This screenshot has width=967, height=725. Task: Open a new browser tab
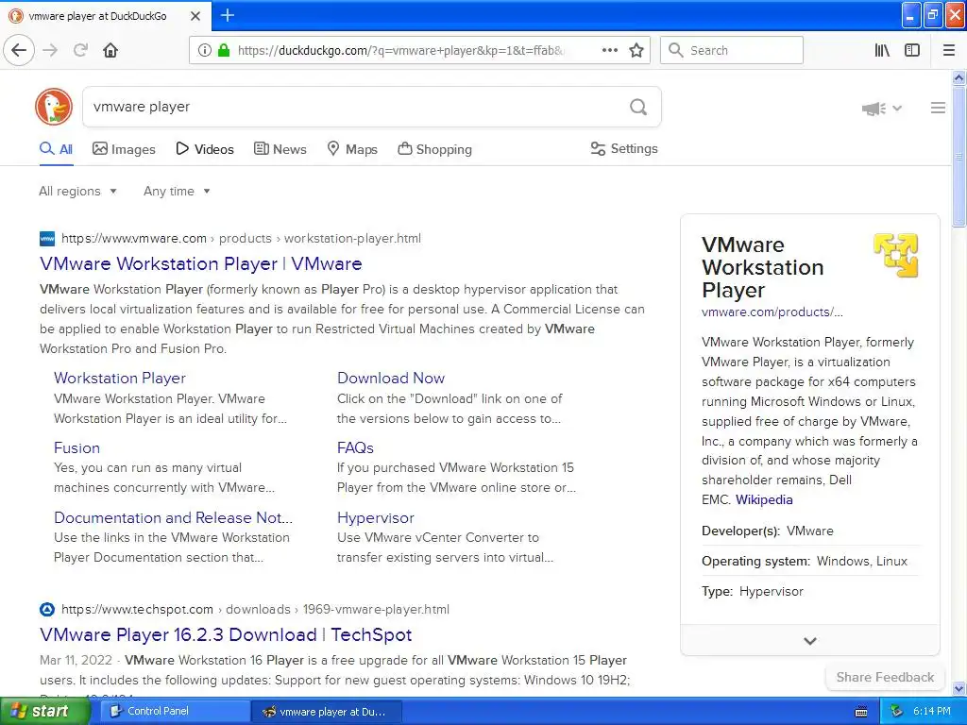pyautogui.click(x=228, y=15)
